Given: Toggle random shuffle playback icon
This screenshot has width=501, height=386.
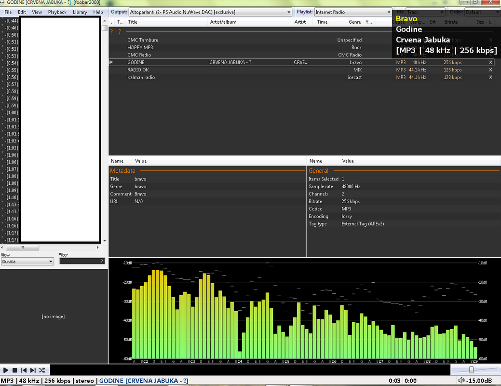Looking at the screenshot, I should tap(42, 370).
